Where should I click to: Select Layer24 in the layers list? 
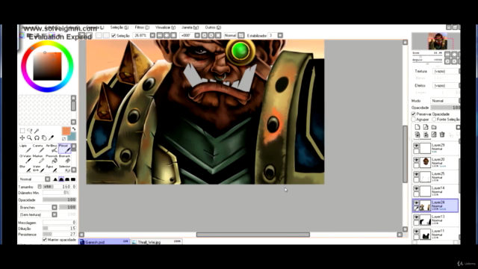(x=435, y=205)
